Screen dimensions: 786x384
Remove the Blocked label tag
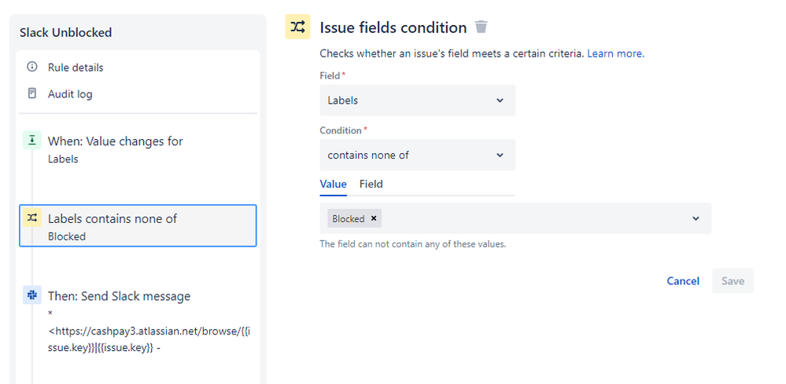coord(374,219)
